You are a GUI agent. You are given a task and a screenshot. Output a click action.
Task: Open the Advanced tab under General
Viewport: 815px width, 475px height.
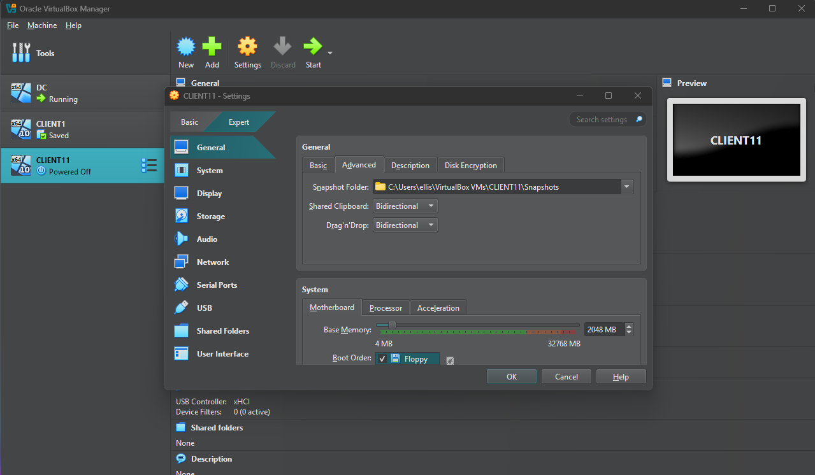pyautogui.click(x=359, y=164)
